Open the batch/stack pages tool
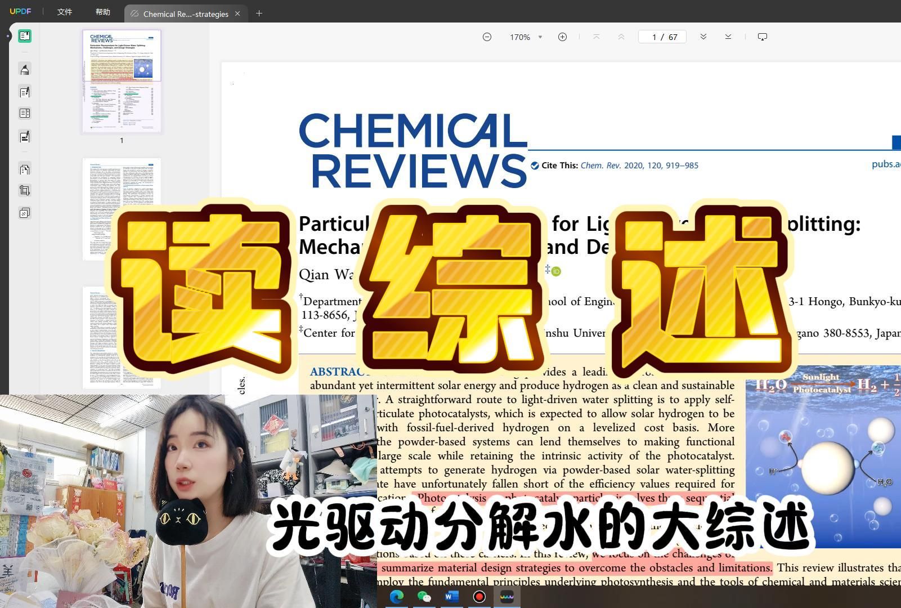The height and width of the screenshot is (608, 901). click(25, 213)
